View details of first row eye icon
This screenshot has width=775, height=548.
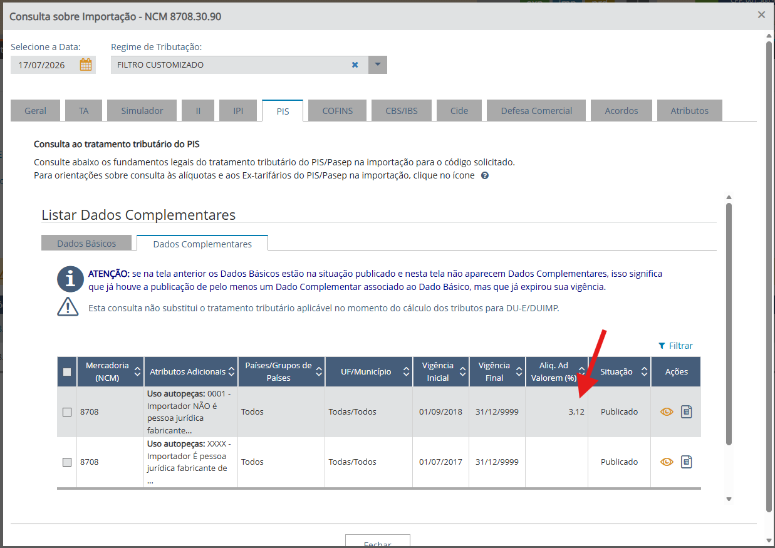coord(667,411)
